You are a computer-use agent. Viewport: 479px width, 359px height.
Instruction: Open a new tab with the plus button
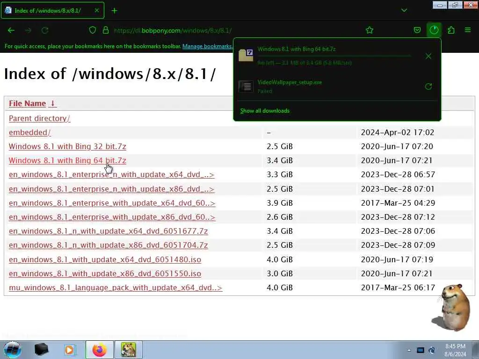tap(115, 11)
